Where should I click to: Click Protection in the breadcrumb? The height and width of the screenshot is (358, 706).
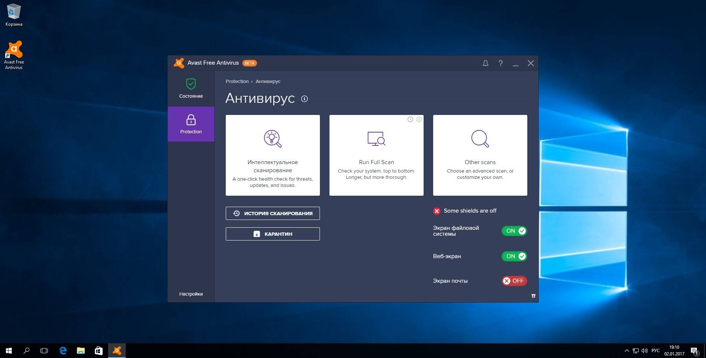point(237,82)
